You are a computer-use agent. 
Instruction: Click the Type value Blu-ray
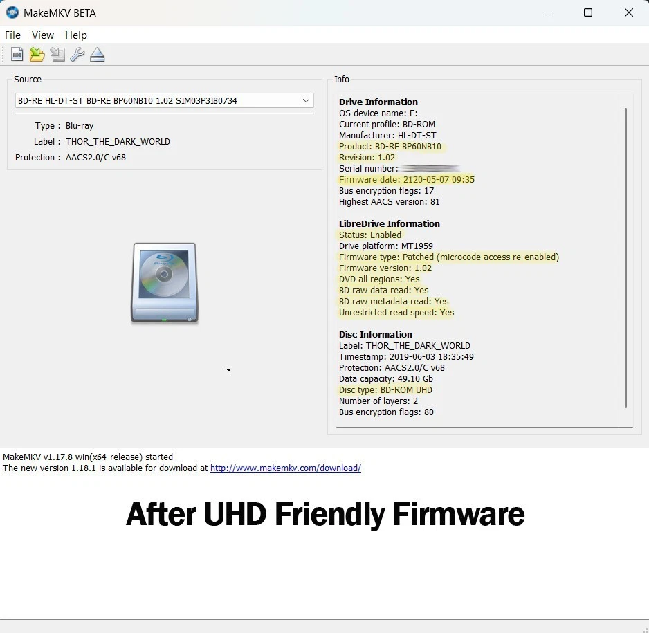coord(80,126)
